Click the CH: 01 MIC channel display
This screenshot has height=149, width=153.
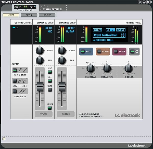(48, 30)
